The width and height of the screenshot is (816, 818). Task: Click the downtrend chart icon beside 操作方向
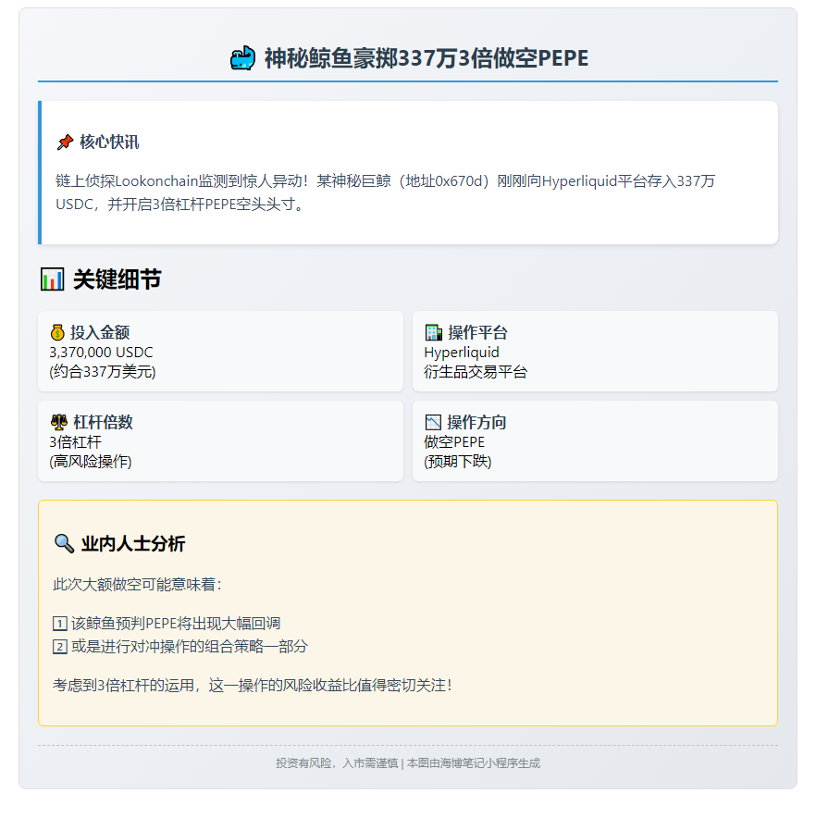point(433,423)
